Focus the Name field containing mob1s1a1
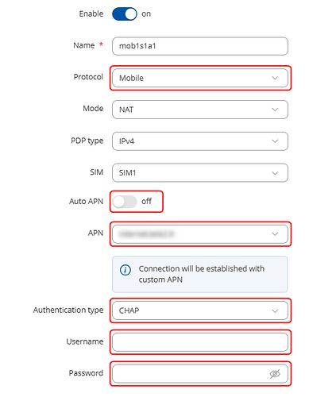Viewport: 309px width, 397px height. (x=200, y=46)
